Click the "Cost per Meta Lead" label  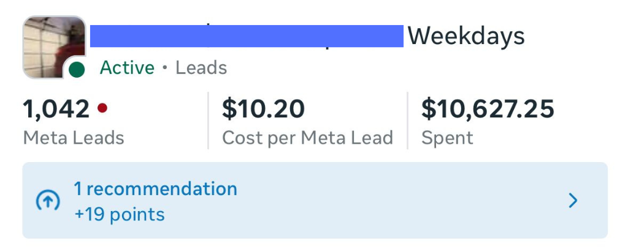click(307, 138)
